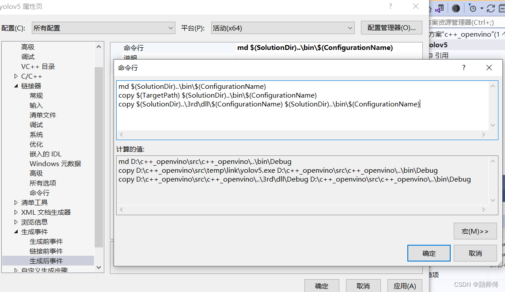This screenshot has height=292, width=505.
Task: Select 命令行 under 链接器
Action: [x=39, y=193]
